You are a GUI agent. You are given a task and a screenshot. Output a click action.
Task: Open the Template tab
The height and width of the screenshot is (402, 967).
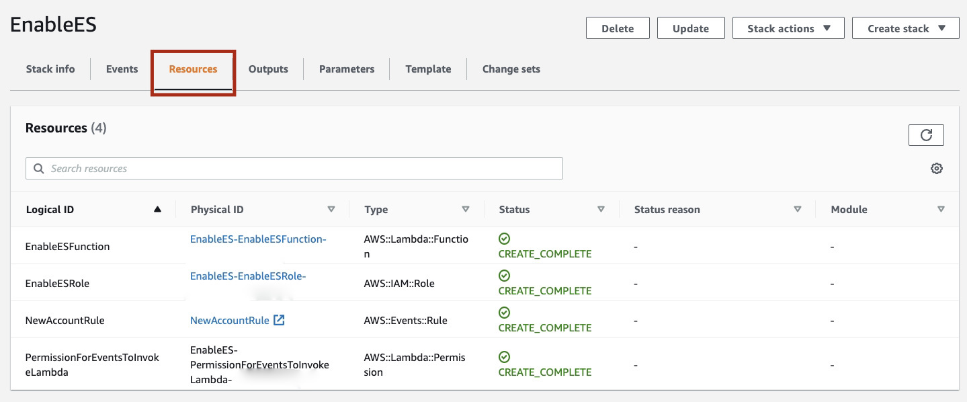click(428, 69)
